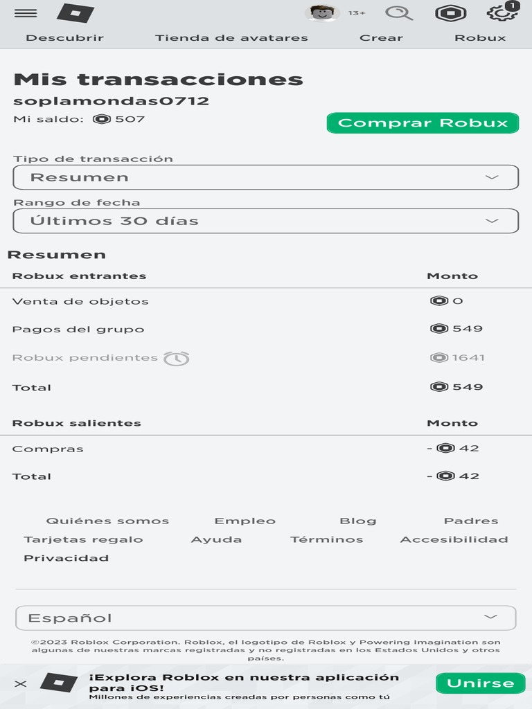Switch to the Crear tab
This screenshot has width=532, height=709.
pyautogui.click(x=381, y=38)
